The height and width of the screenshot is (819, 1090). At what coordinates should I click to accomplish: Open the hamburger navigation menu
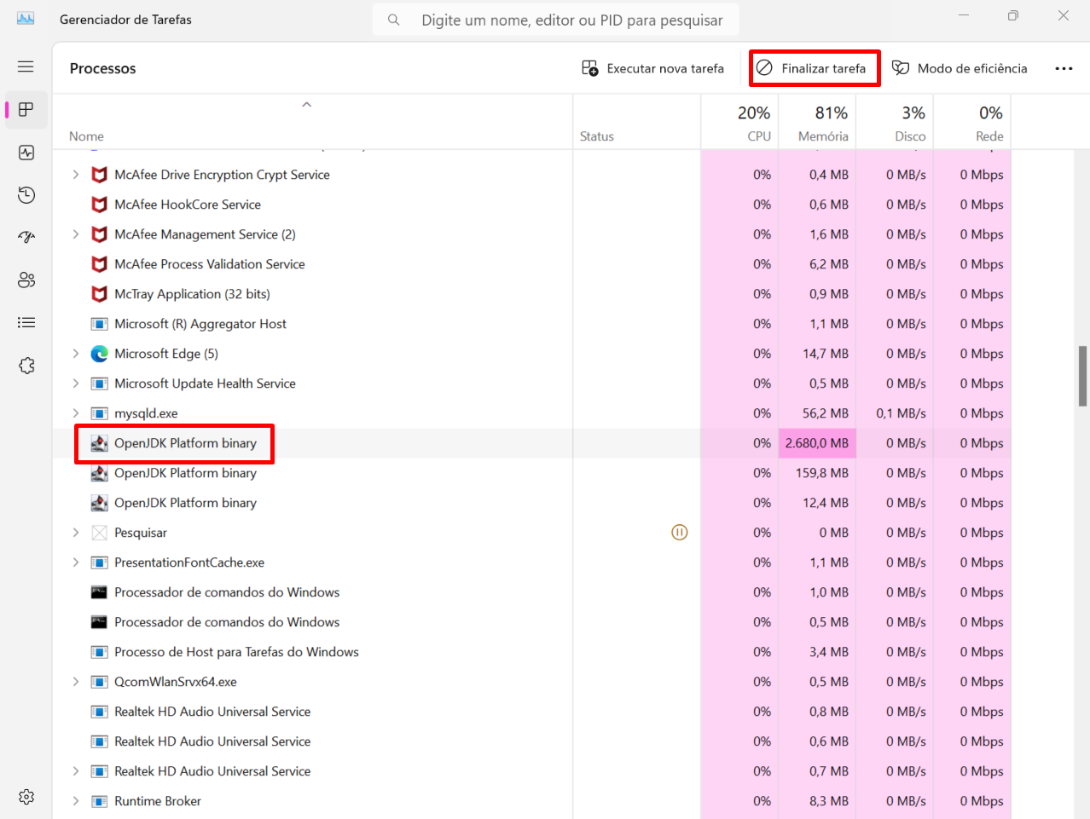point(26,66)
